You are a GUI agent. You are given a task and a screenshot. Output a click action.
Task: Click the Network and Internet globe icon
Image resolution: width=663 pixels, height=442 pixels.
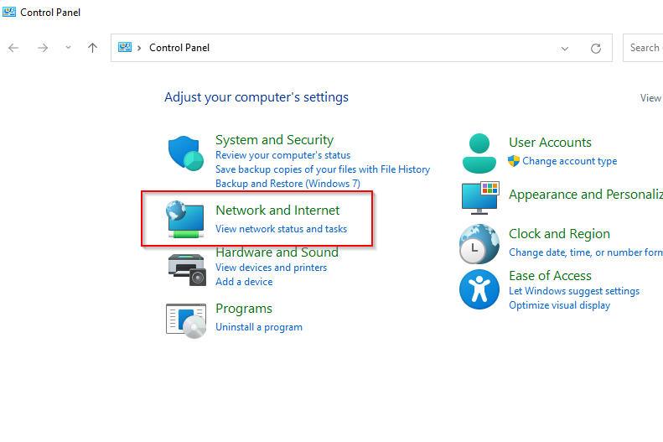coord(185,218)
